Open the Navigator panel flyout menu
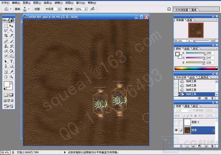Viewport: 221px width, 155px height. (x=217, y=20)
